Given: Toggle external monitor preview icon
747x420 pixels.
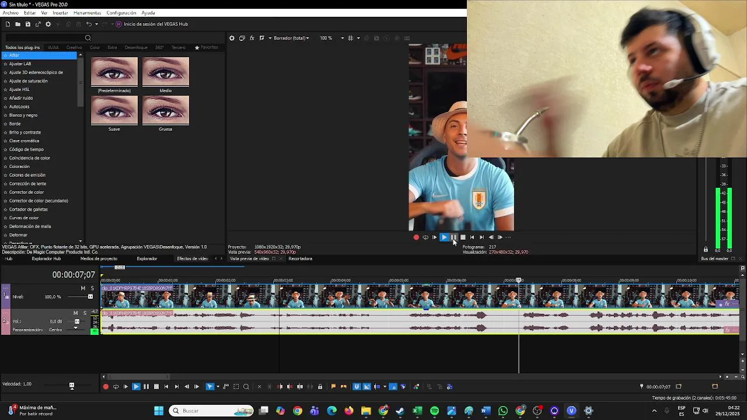Looking at the screenshot, I should pos(242,38).
